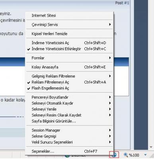Toggle Reklam Filtrelemeyi Aç option
Screen dimensions: 154x159
pos(69,82)
